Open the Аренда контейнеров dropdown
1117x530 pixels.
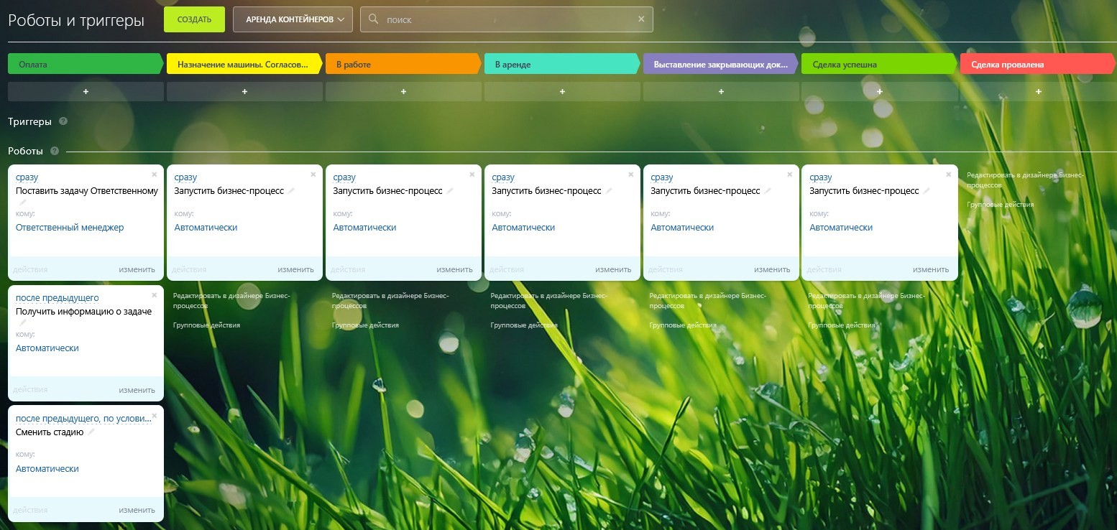pyautogui.click(x=293, y=19)
